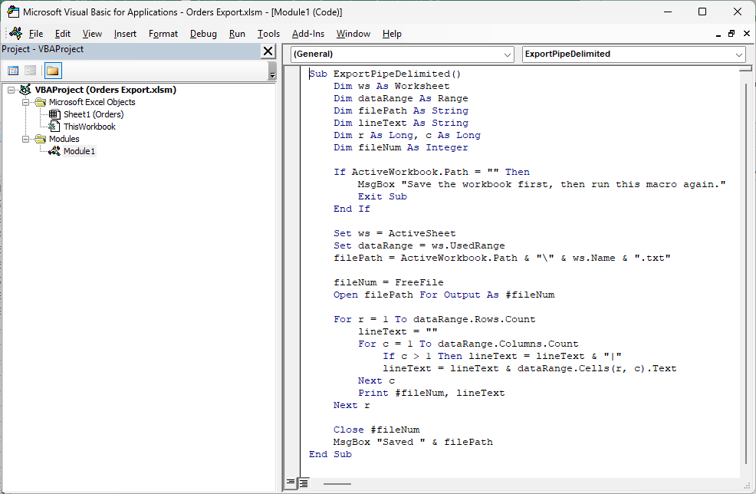Click the 'Dim lineText As String' line

401,123
